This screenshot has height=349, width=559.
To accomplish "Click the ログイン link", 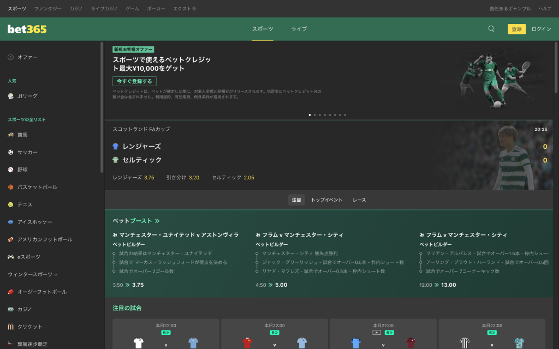I will pos(541,29).
